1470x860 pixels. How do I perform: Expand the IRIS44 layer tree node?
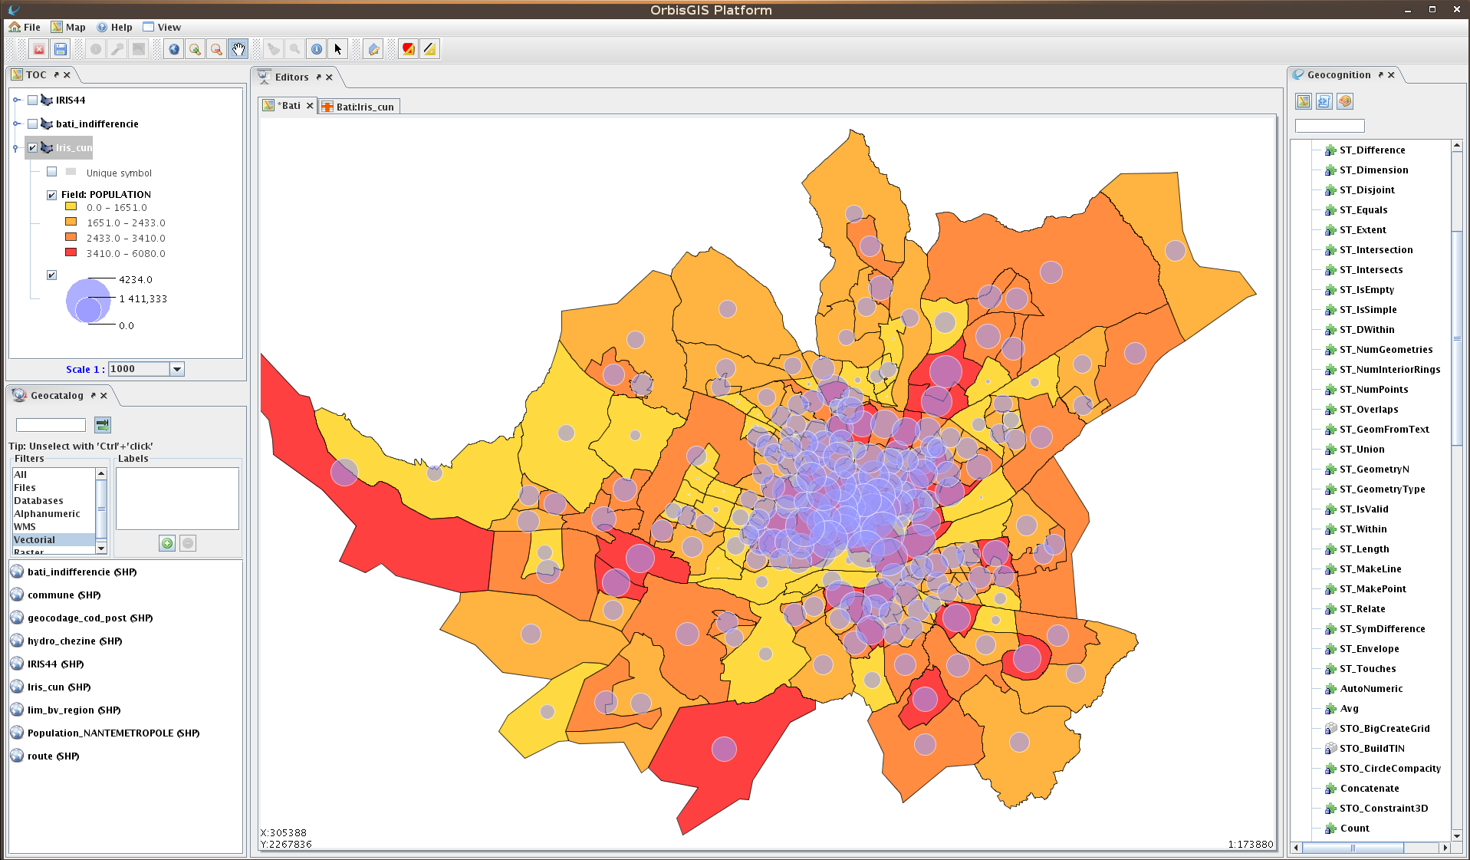16,100
